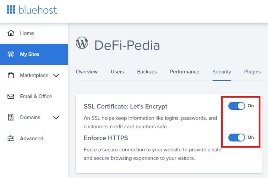Disable the Enforce HTTPS toggle
The width and height of the screenshot is (268, 178).
[x=237, y=137]
